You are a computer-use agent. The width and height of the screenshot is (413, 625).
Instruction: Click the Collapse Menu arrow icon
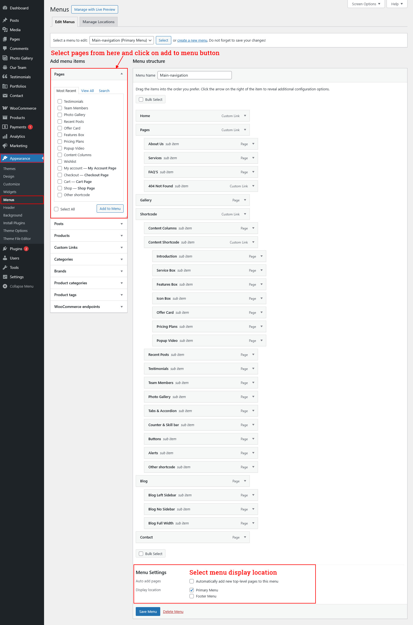coord(5,286)
